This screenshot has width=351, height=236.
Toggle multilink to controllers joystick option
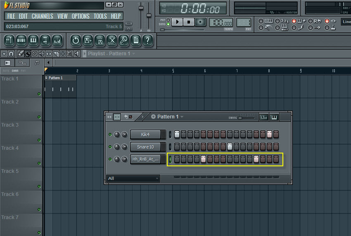click(327, 28)
